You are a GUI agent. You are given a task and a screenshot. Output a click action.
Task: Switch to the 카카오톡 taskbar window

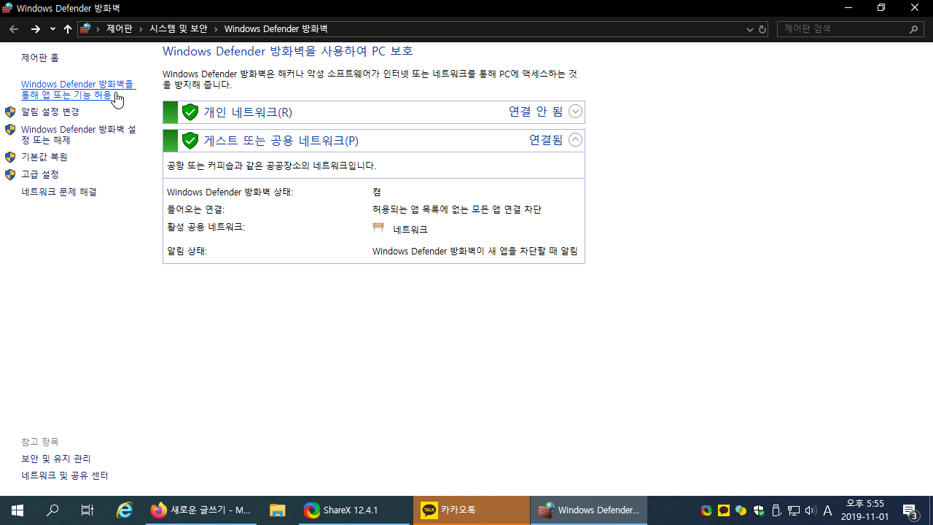472,510
